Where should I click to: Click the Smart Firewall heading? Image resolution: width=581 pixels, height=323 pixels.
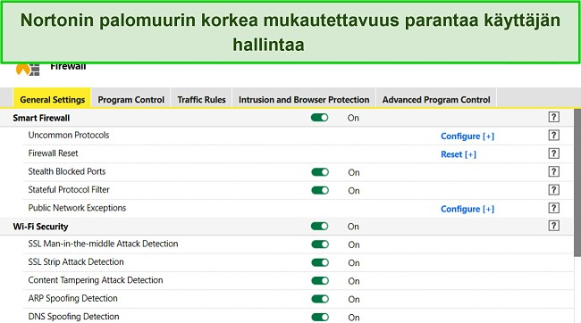coord(41,118)
